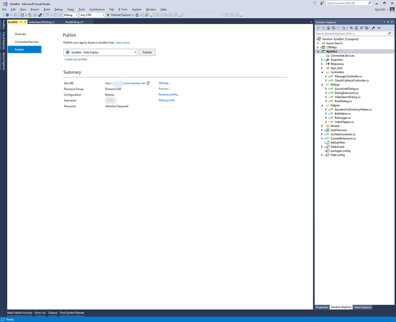
Task: Toggle pin on the KylieBot document tab
Action: coord(21,22)
